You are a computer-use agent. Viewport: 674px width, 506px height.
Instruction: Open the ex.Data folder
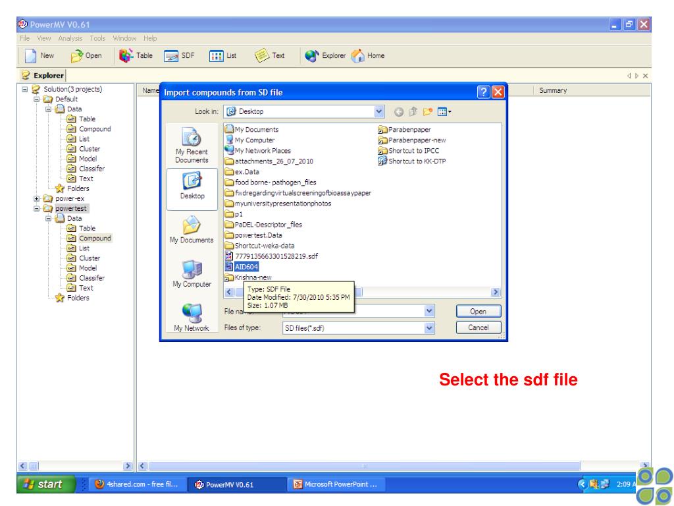[242, 172]
